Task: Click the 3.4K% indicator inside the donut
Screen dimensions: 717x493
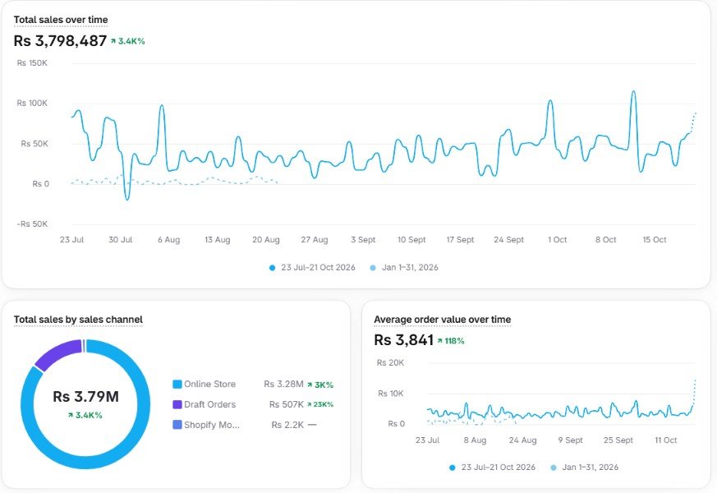Action: tap(85, 415)
